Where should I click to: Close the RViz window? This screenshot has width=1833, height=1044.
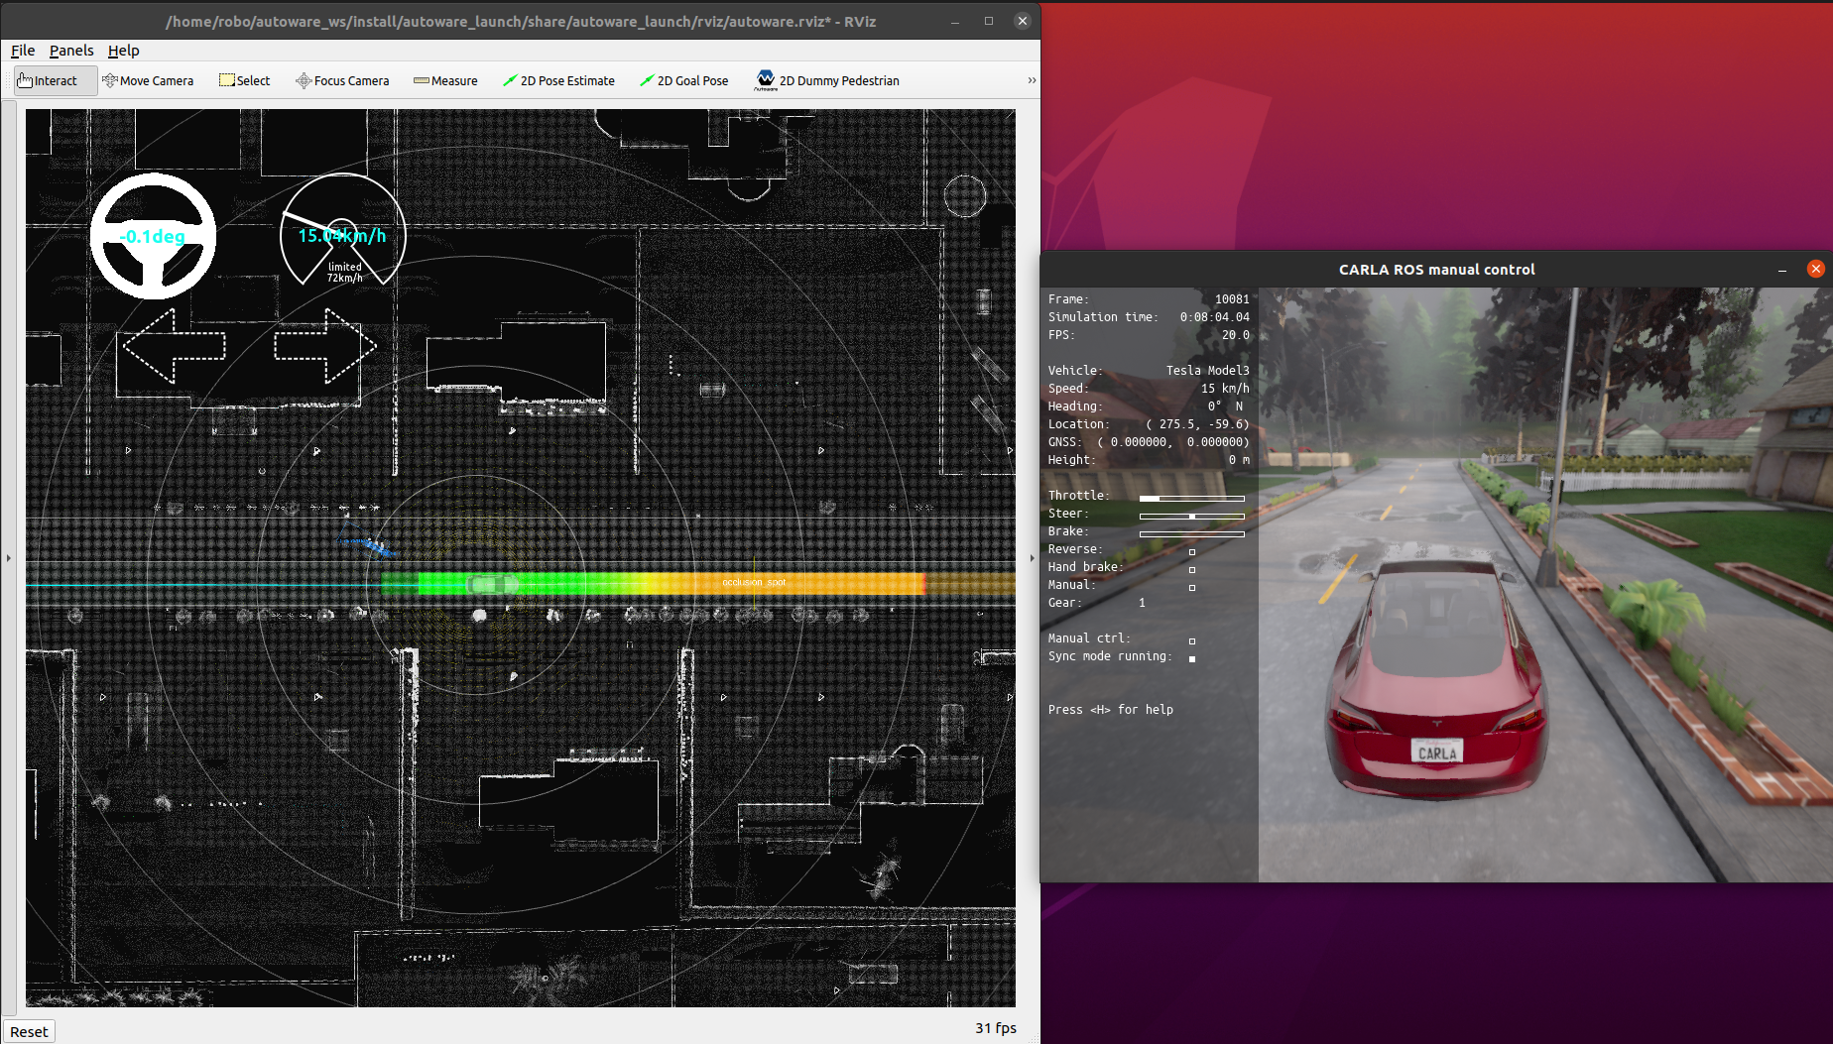1023,21
